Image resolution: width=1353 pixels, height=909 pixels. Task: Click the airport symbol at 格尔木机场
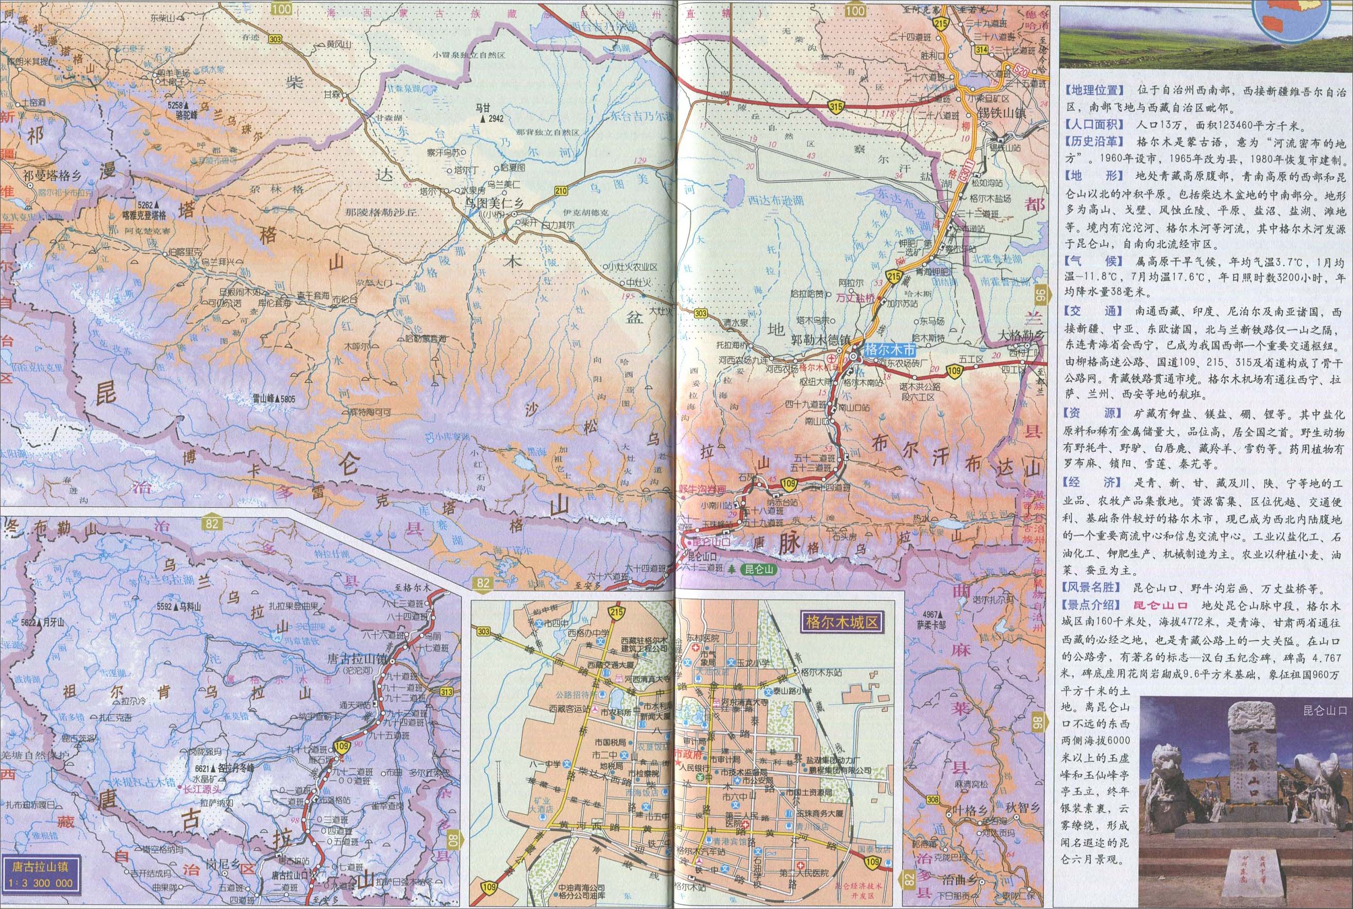coord(831,358)
